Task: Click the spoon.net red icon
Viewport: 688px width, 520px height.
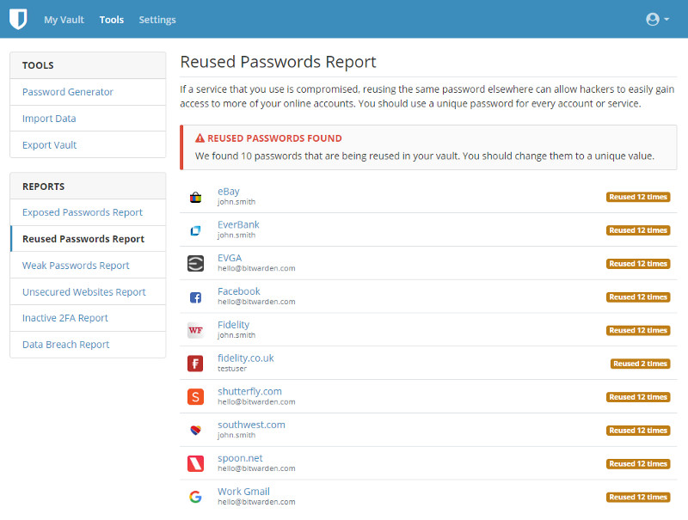Action: pyautogui.click(x=195, y=463)
